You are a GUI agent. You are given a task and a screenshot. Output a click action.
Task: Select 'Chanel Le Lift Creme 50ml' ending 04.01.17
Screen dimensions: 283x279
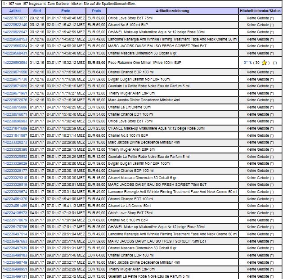(x=130, y=107)
